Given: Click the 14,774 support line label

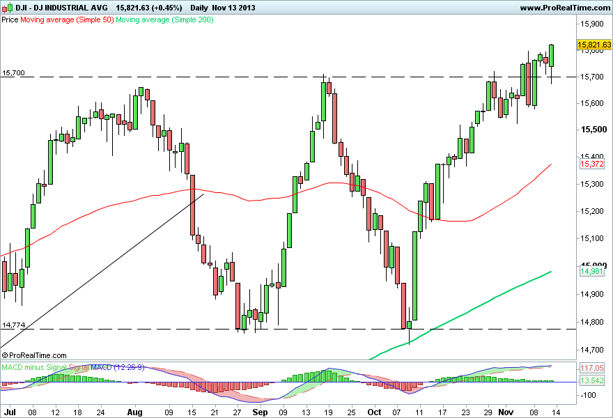Looking at the screenshot, I should point(13,325).
